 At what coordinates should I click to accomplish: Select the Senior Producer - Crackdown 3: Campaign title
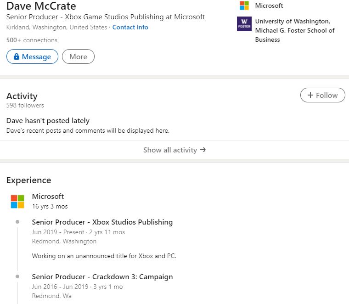point(102,276)
